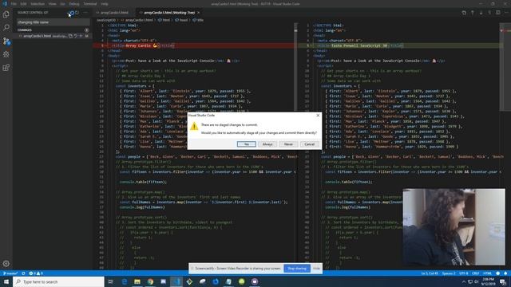Click UTF-8 encoding in status bar
The height and width of the screenshot is (287, 511).
(464, 273)
